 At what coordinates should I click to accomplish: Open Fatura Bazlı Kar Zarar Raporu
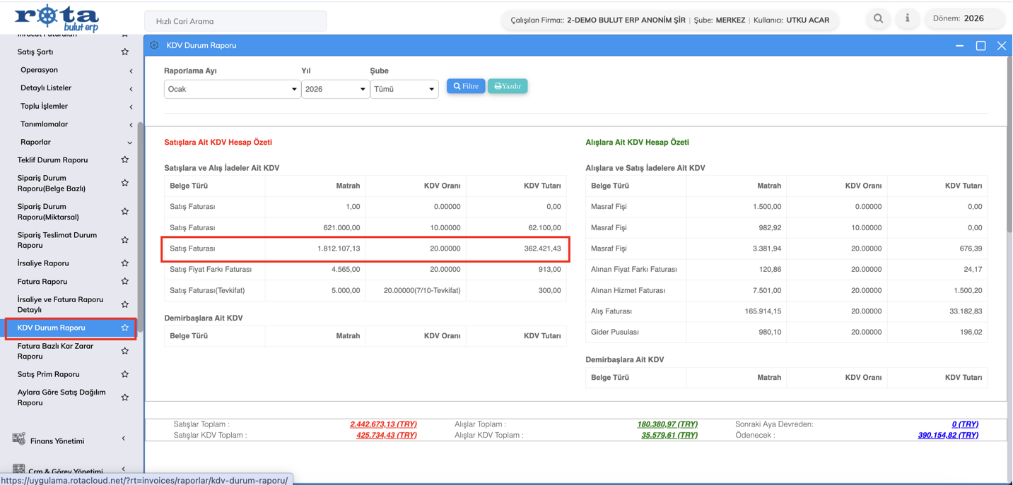[x=55, y=351]
